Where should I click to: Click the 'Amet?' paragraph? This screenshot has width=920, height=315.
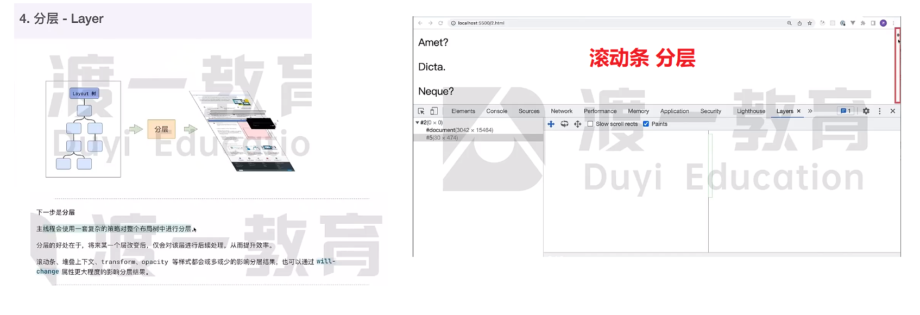(433, 42)
